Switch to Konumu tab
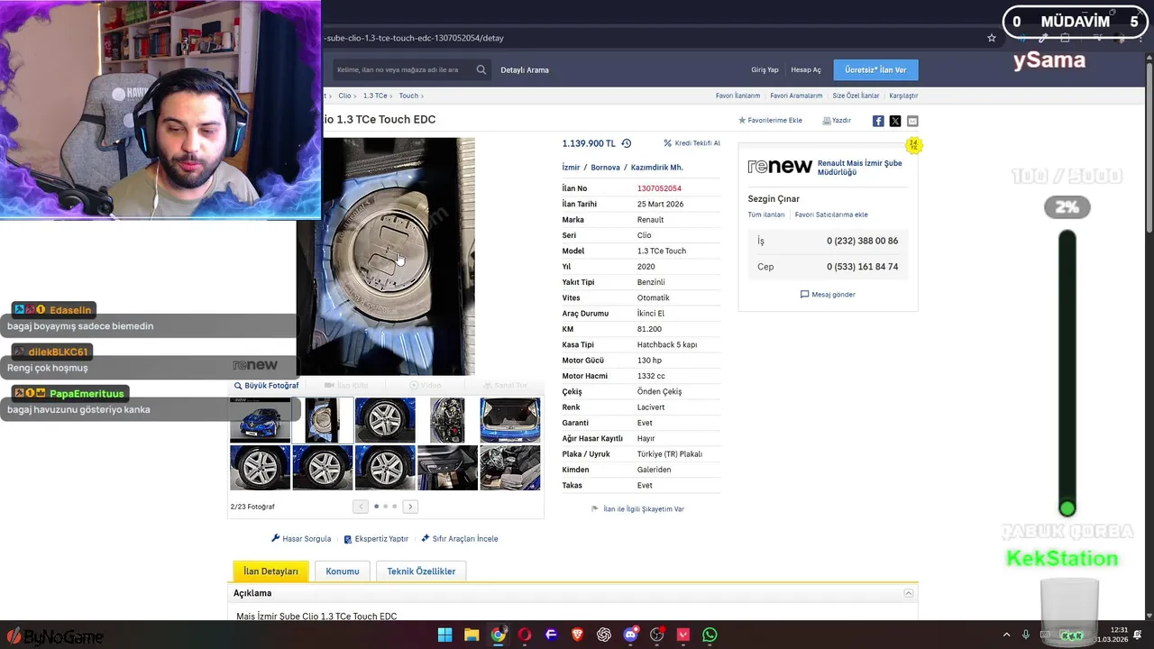Viewport: 1154px width, 649px height. [343, 571]
